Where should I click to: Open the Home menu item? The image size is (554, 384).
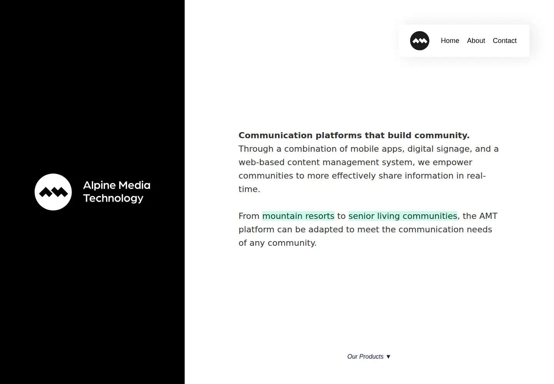click(x=450, y=41)
